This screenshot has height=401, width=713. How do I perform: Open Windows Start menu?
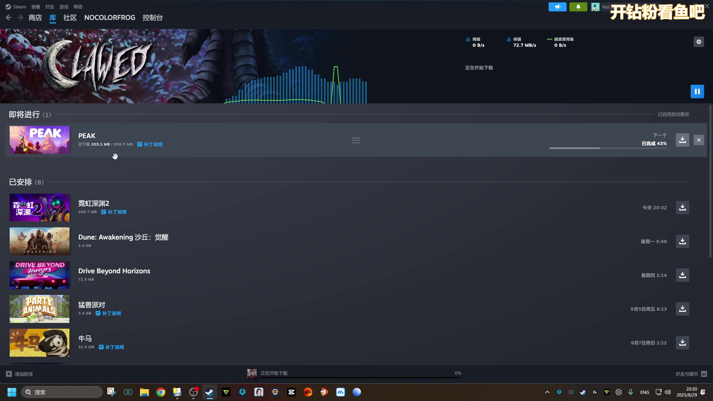coord(12,392)
